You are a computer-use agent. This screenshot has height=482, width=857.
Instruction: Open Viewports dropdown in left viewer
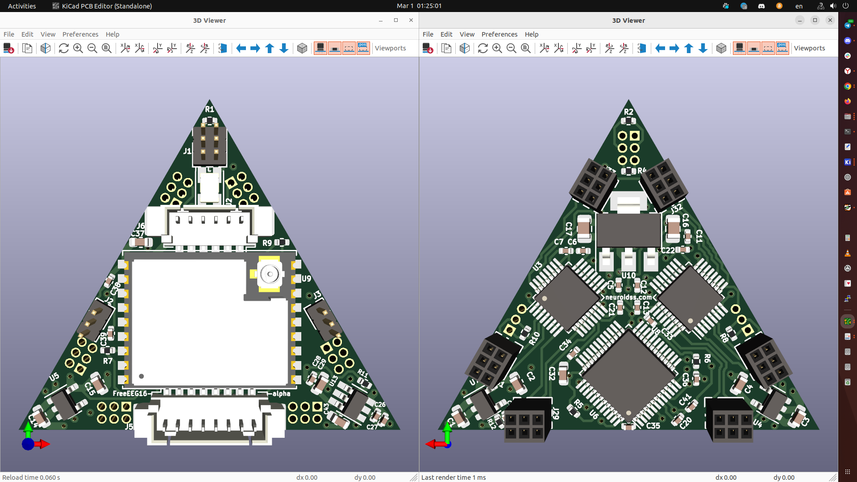(390, 48)
